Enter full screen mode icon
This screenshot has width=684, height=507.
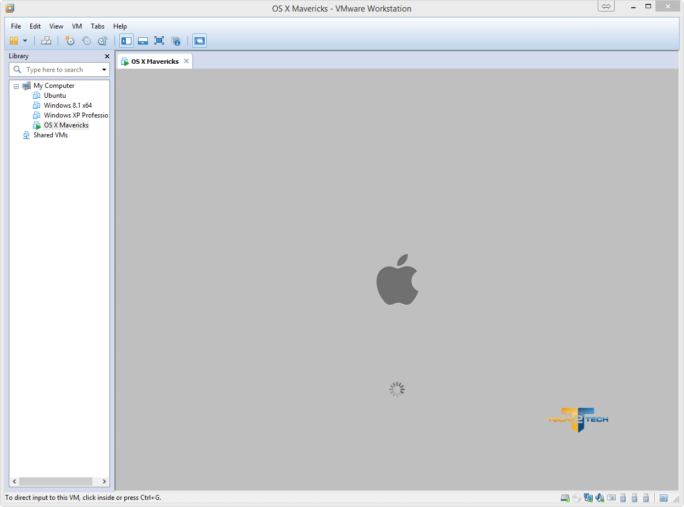pyautogui.click(x=159, y=41)
